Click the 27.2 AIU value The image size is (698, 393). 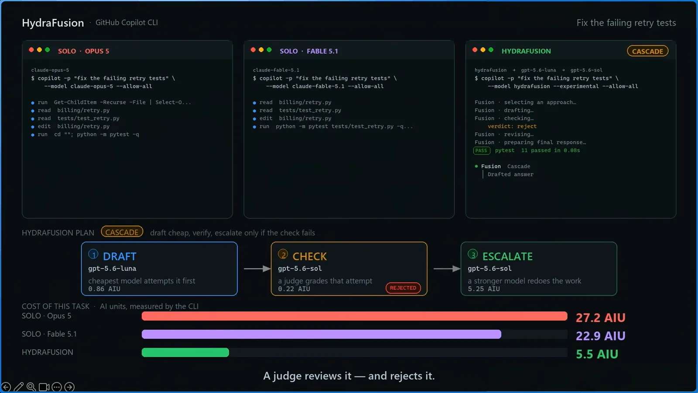coord(600,317)
